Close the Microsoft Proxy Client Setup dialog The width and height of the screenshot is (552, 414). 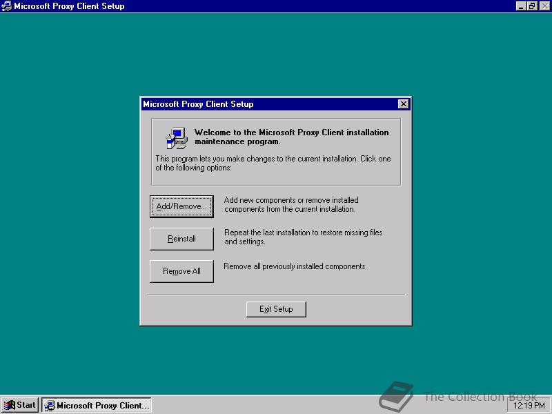coord(404,104)
